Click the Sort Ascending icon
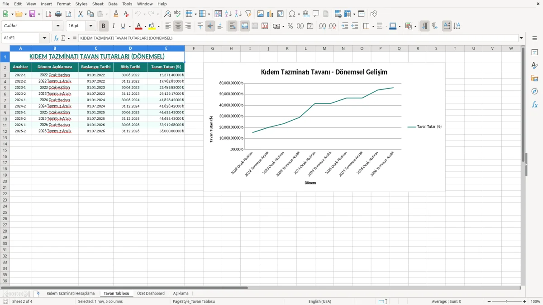 coord(228,14)
